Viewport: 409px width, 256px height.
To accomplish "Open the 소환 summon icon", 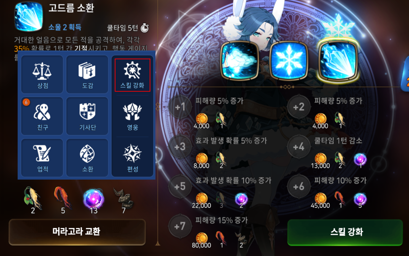I will (87, 158).
